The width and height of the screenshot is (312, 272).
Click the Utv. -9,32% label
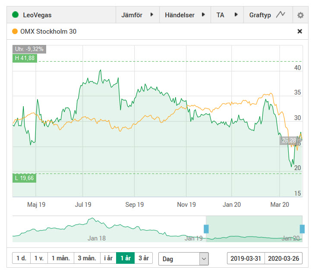(x=29, y=49)
